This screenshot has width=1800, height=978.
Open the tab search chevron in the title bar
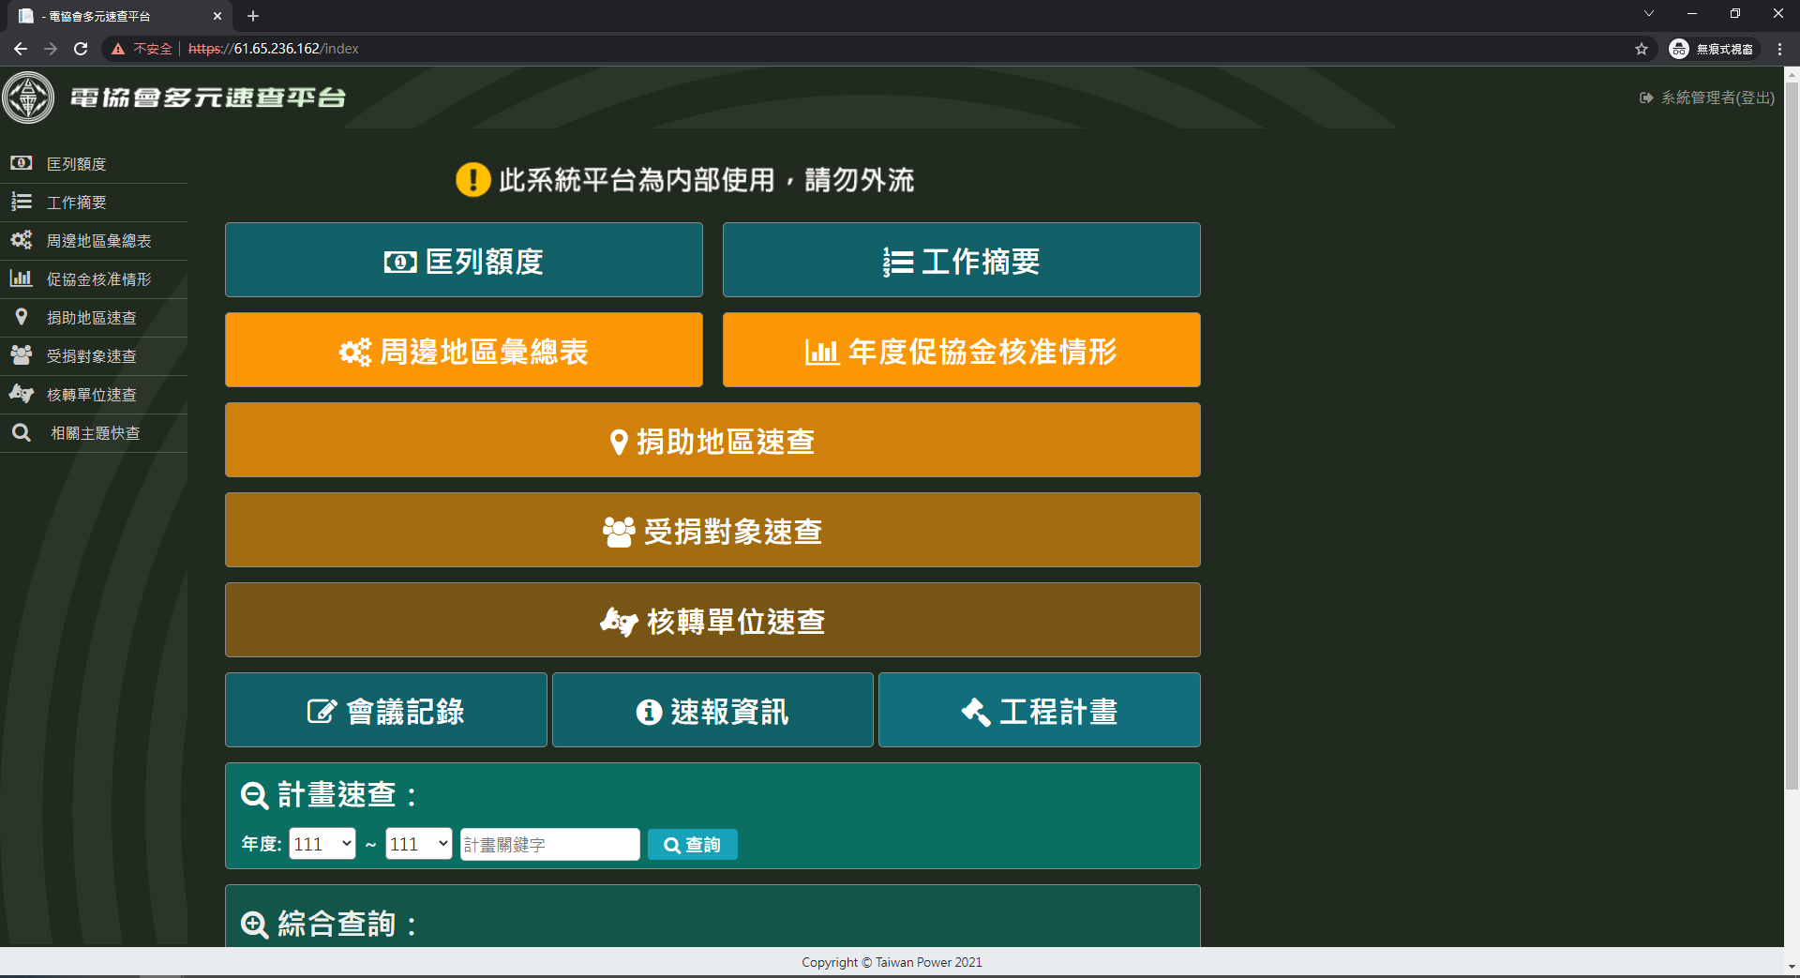click(1649, 13)
